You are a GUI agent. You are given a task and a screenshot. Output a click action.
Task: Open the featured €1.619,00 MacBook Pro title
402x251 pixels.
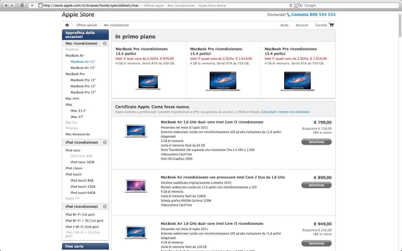[216, 51]
